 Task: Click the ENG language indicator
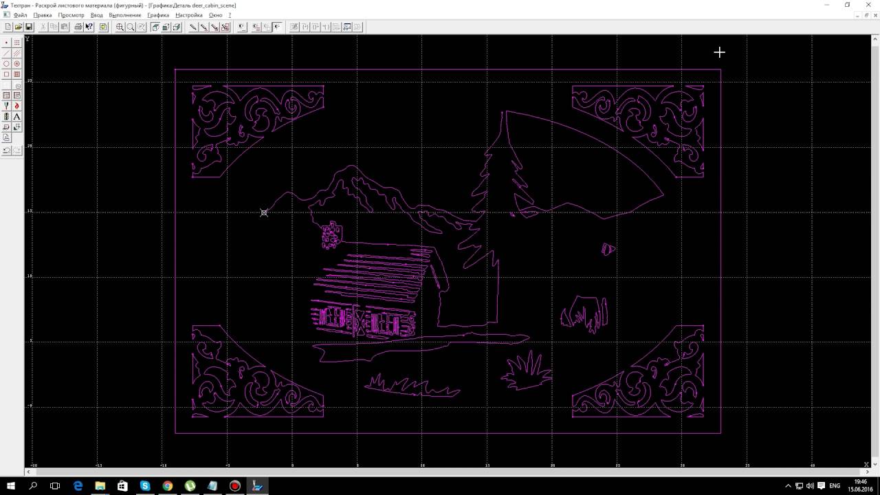835,486
